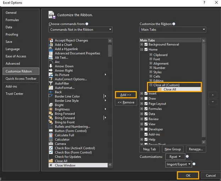Image resolution: width=221 pixels, height=181 pixels.
Task: Toggle the Background Removal tab checkbox
Action: coord(146,44)
